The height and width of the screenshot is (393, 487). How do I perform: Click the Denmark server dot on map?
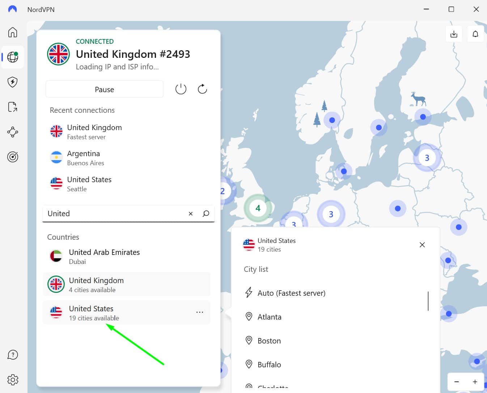[x=344, y=171]
